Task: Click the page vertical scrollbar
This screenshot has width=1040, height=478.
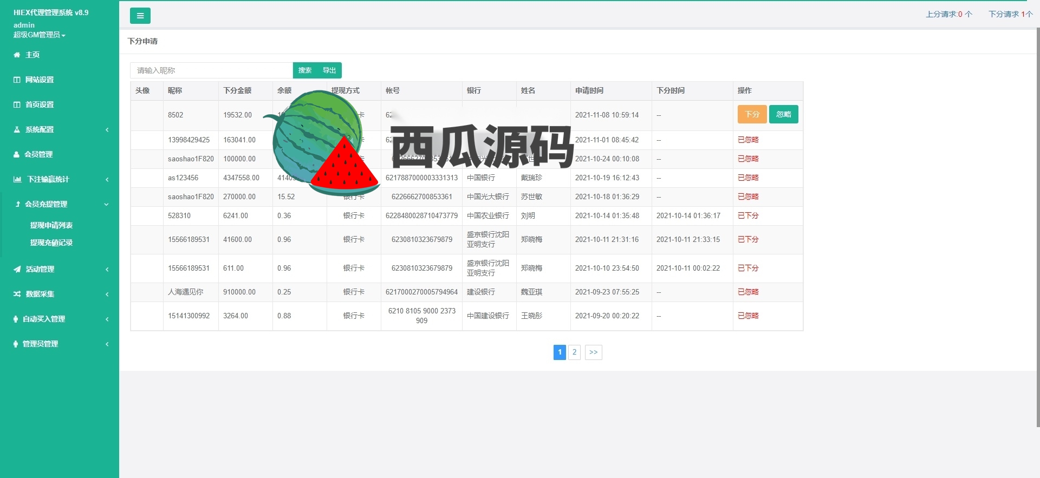Action: pyautogui.click(x=1038, y=227)
